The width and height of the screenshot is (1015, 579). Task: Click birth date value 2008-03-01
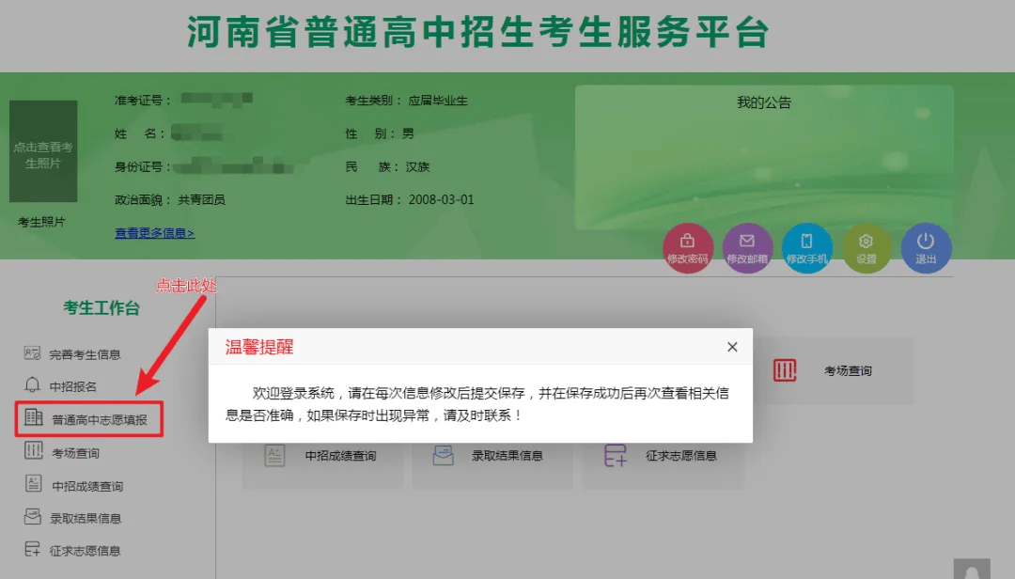[441, 199]
